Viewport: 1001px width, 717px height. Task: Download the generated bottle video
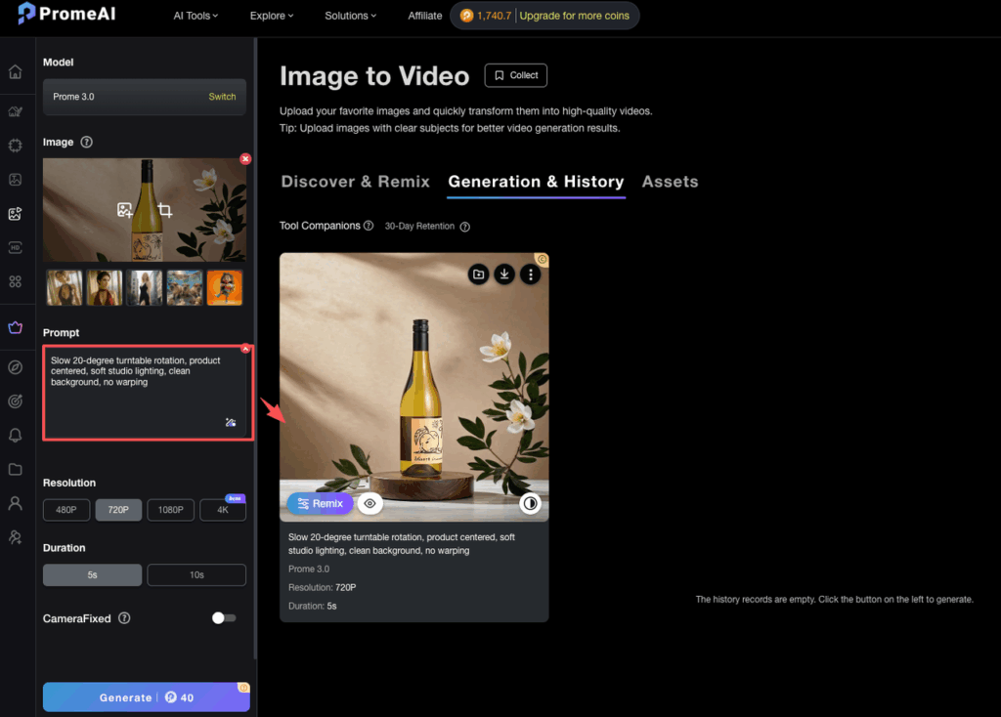coord(504,274)
